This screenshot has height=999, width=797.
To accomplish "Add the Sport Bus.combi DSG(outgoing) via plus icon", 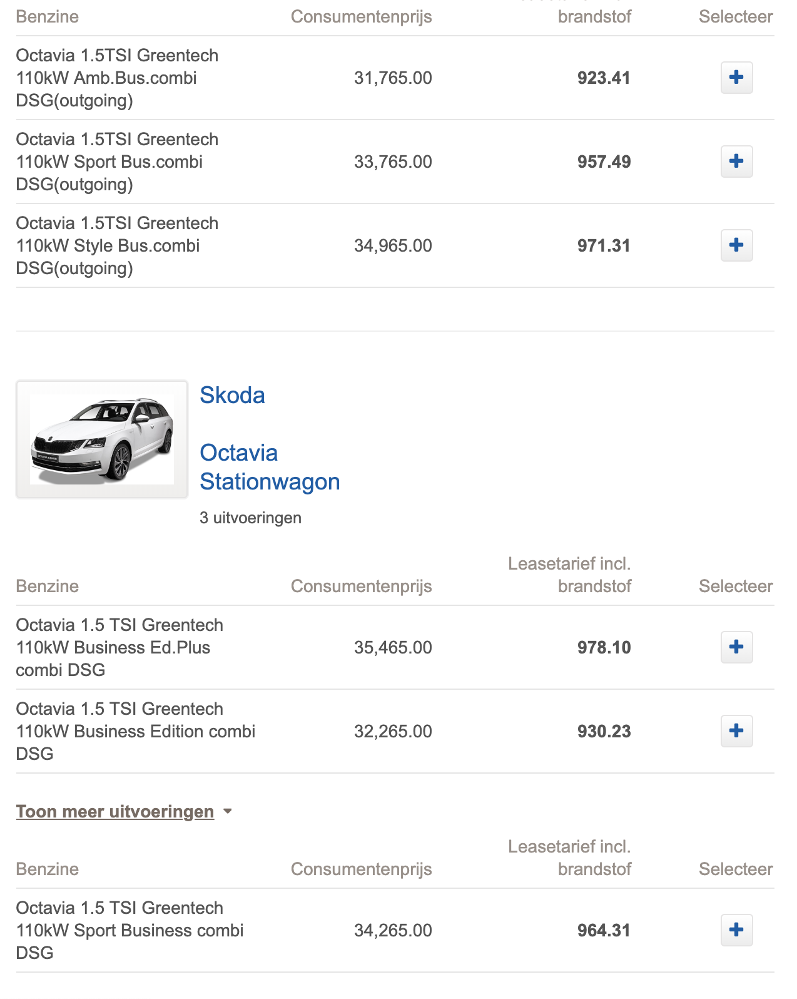I will [736, 161].
